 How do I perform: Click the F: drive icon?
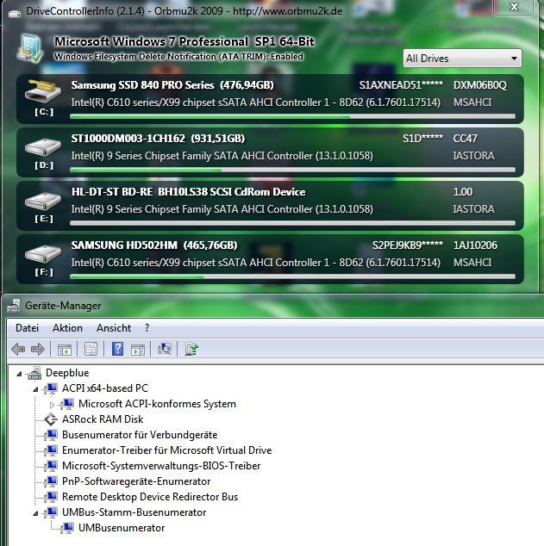[43, 254]
